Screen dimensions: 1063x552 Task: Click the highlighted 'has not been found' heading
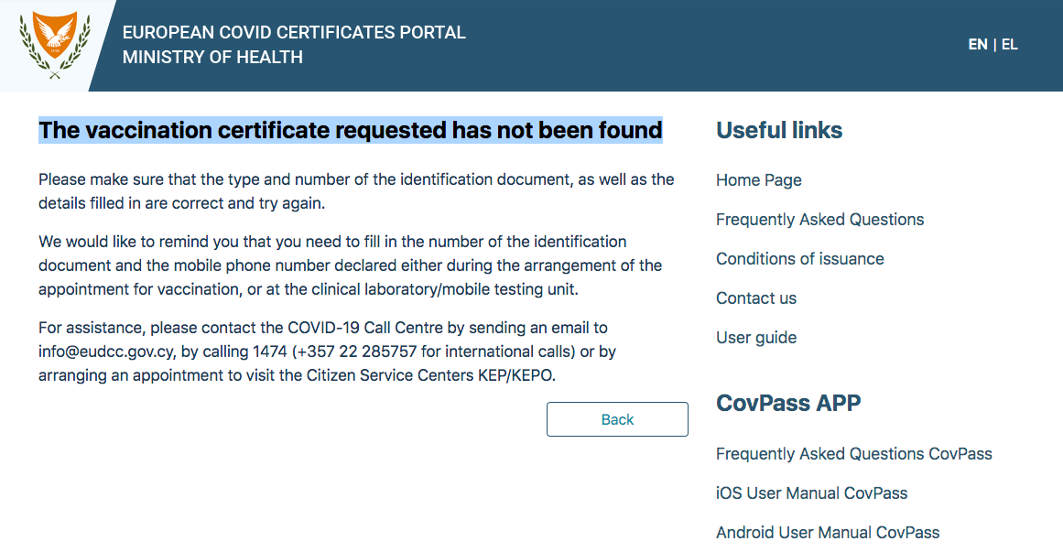pyautogui.click(x=350, y=130)
